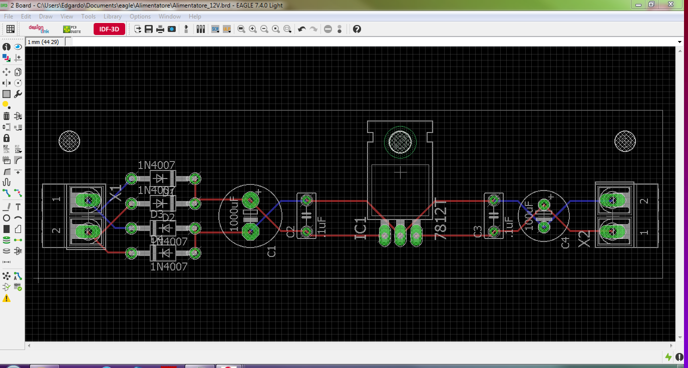Zoom out of the board
Viewport: 688px width, 368px height.
pyautogui.click(x=264, y=29)
